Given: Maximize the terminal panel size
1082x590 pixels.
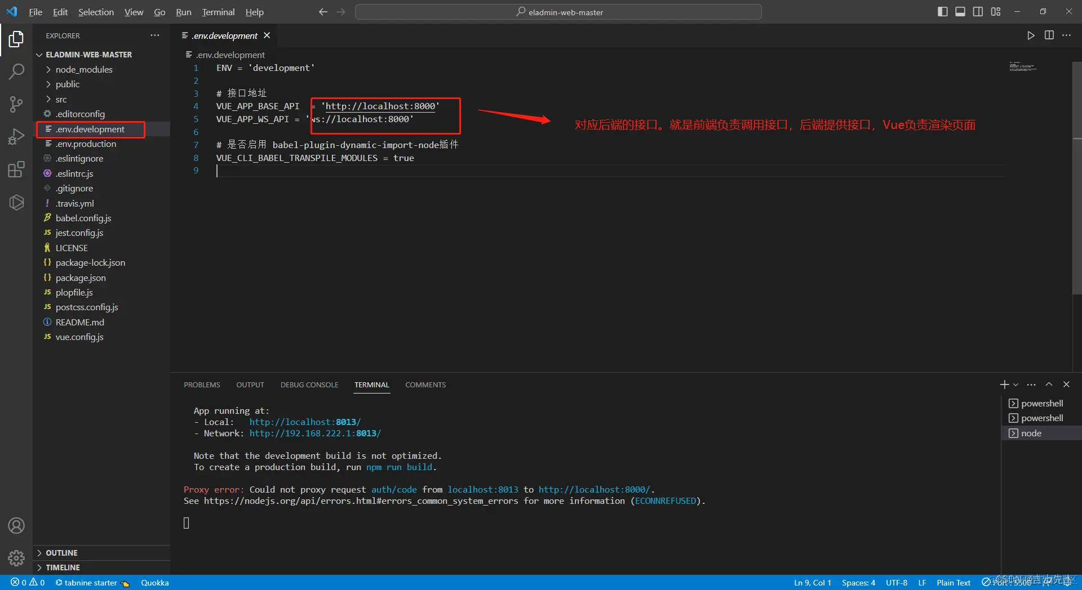Looking at the screenshot, I should pos(1049,385).
